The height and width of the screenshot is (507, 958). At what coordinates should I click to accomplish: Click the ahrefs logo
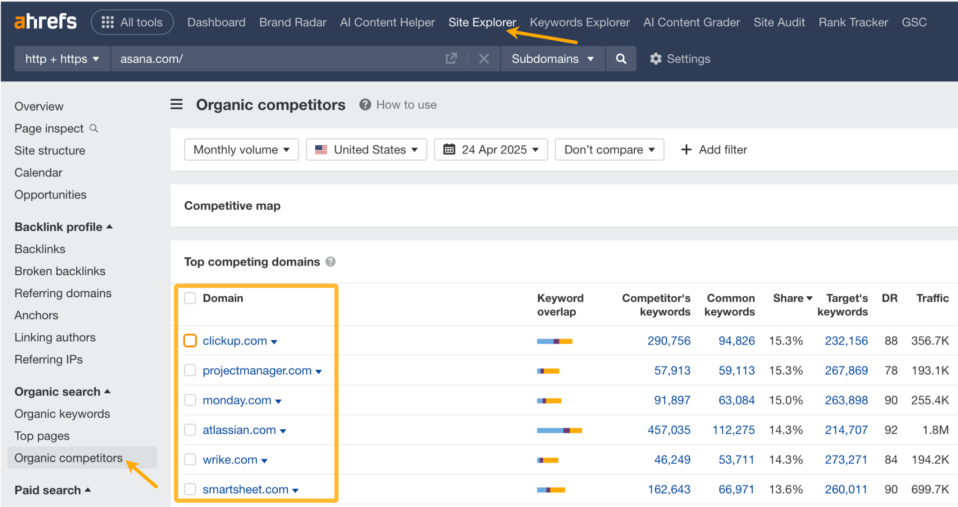[45, 21]
